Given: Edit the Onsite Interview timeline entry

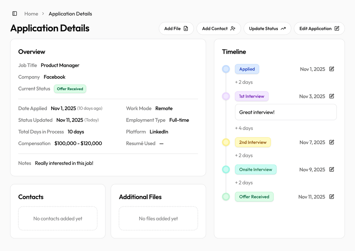Looking at the screenshot, I should pos(332,169).
